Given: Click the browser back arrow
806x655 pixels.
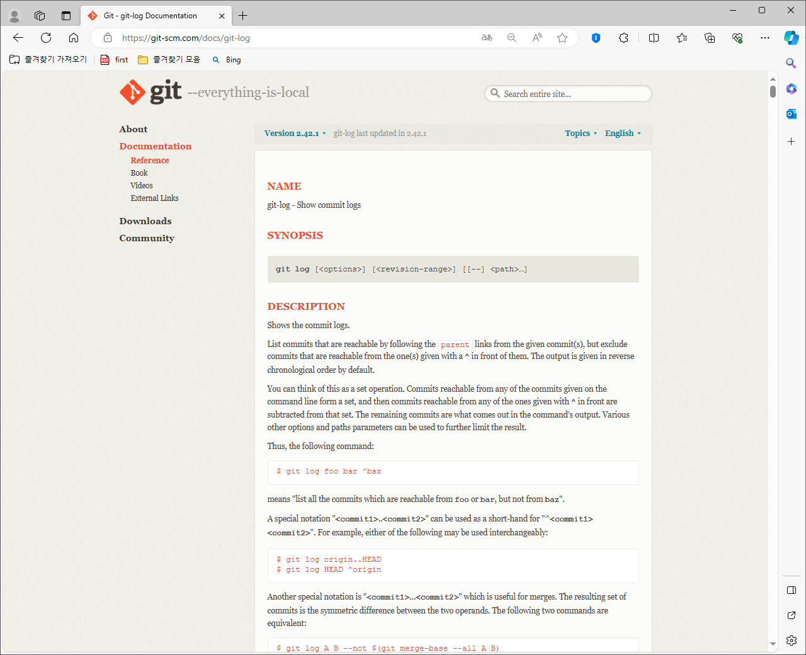Looking at the screenshot, I should [x=18, y=38].
